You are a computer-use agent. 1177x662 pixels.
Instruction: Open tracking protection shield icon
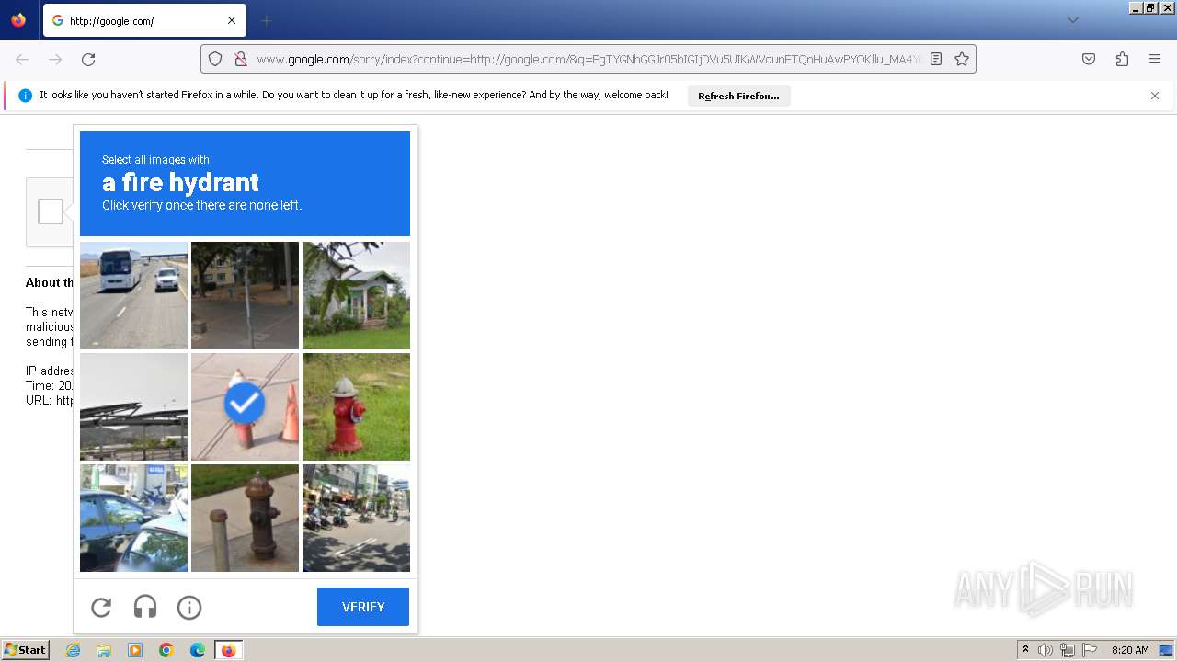pyautogui.click(x=215, y=59)
